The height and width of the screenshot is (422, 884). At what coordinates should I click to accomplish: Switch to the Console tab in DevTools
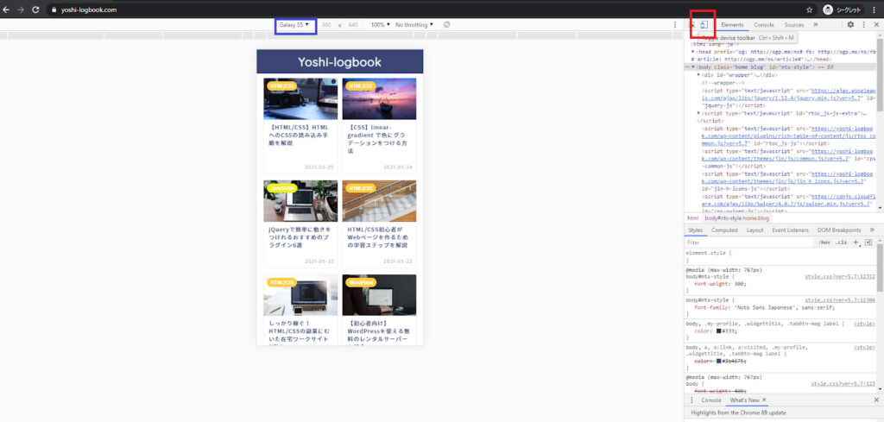point(764,25)
